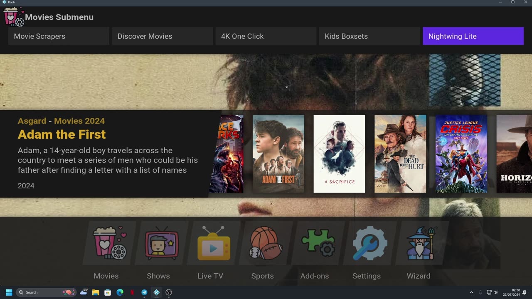Open the Live TV icon

[x=214, y=243]
